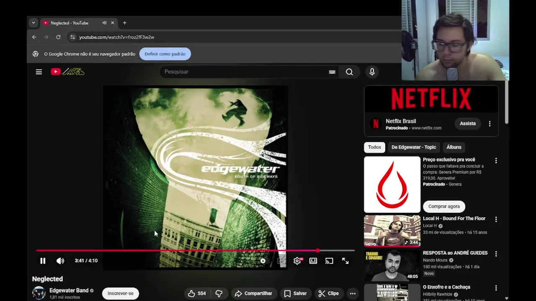536x301 pixels.
Task: Click the Definir como padrão button
Action: pyautogui.click(x=165, y=54)
